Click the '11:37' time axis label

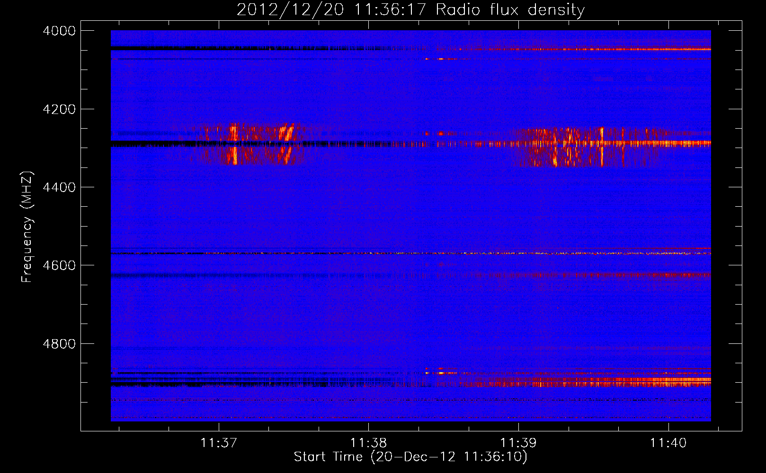pyautogui.click(x=219, y=443)
